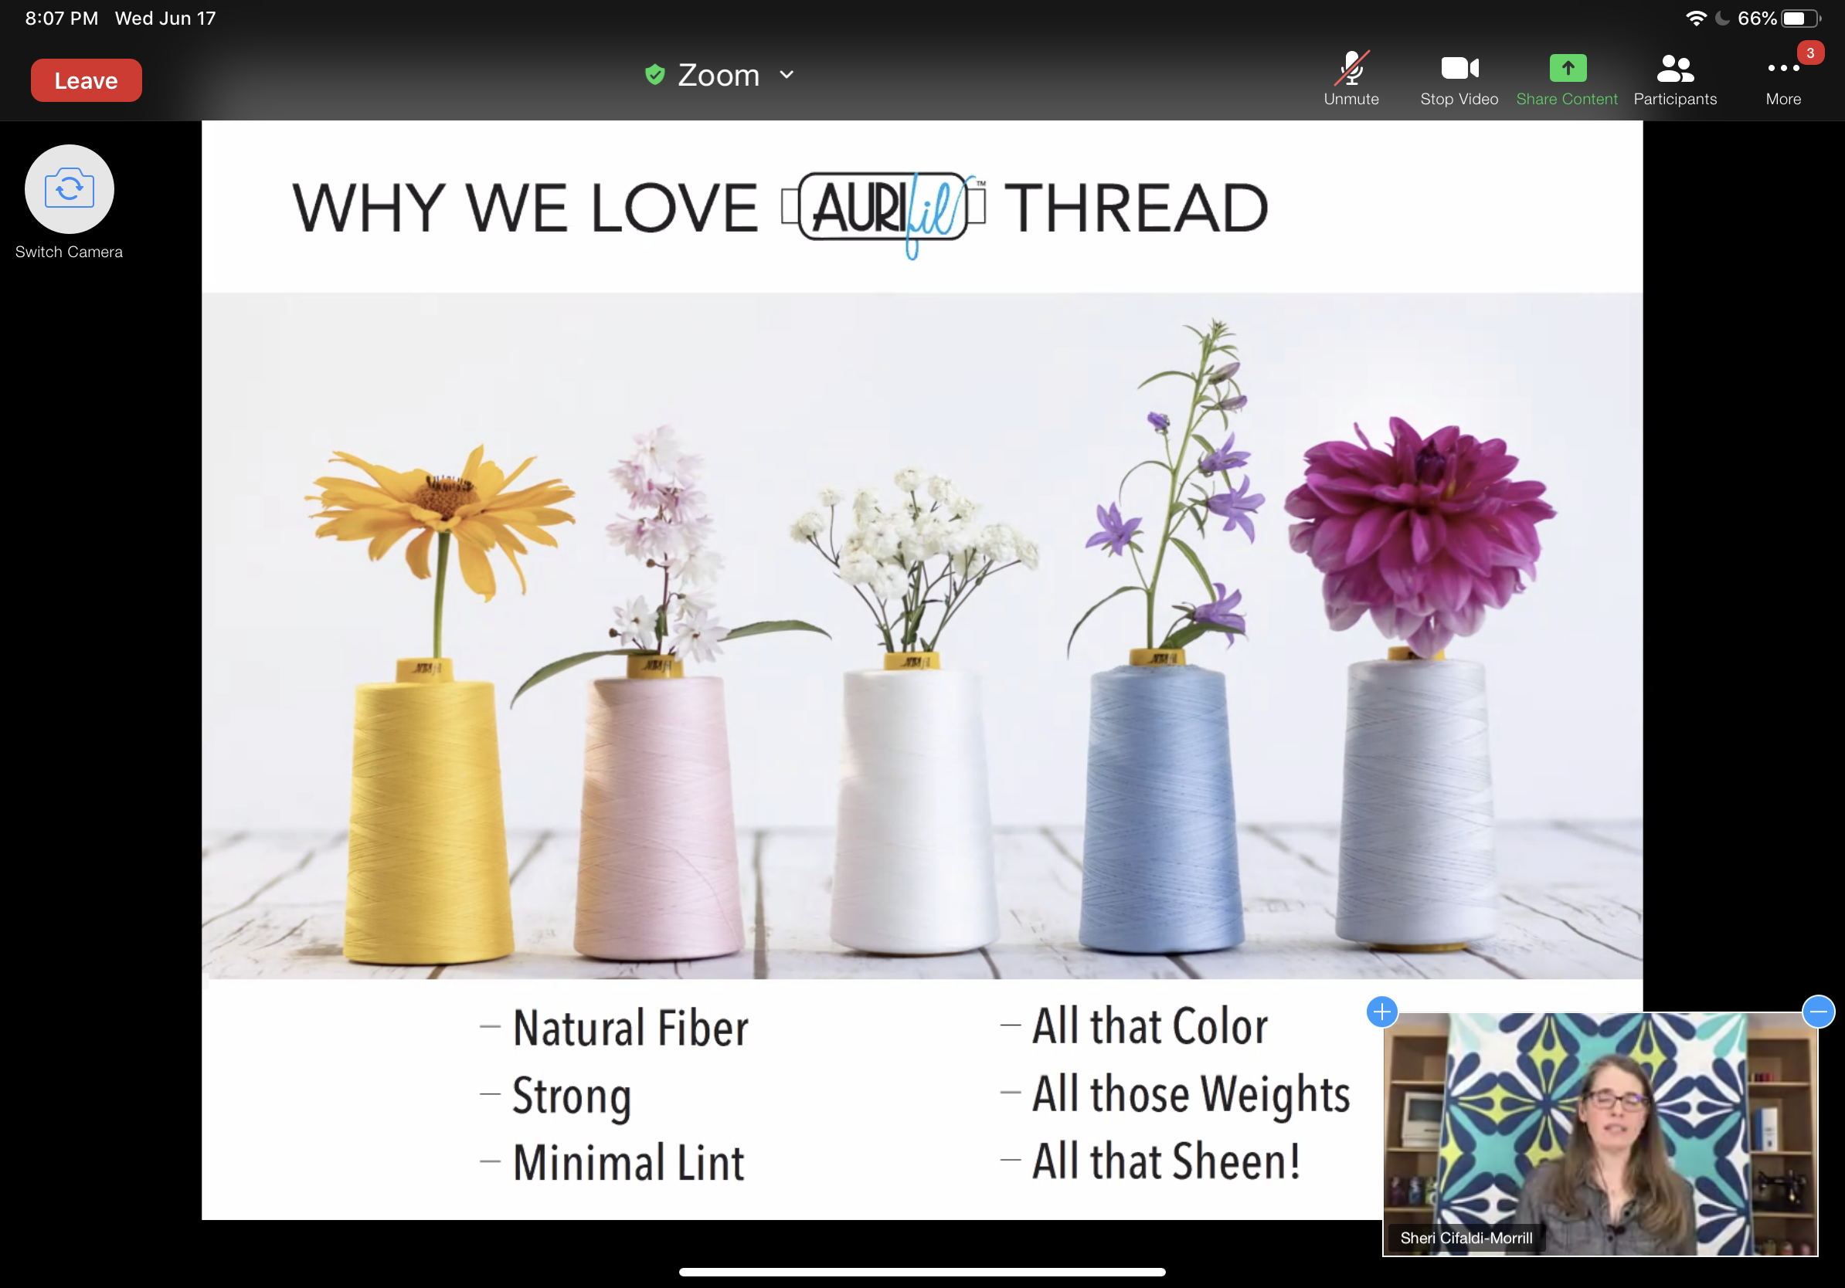Tap the 'Strong' bullet text

[x=573, y=1097]
